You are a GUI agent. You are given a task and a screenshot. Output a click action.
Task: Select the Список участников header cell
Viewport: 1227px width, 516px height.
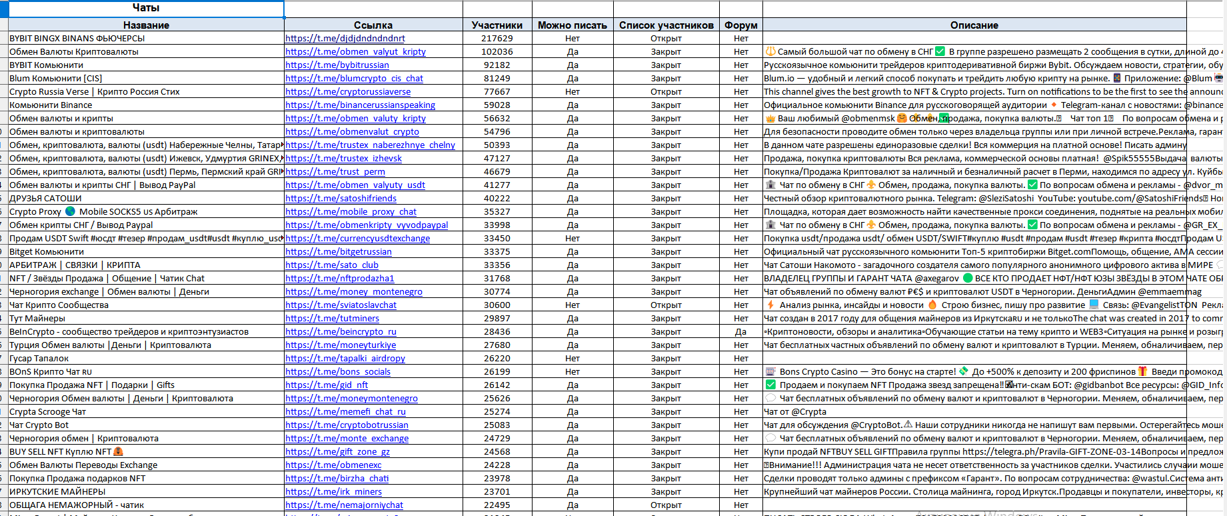pyautogui.click(x=666, y=25)
